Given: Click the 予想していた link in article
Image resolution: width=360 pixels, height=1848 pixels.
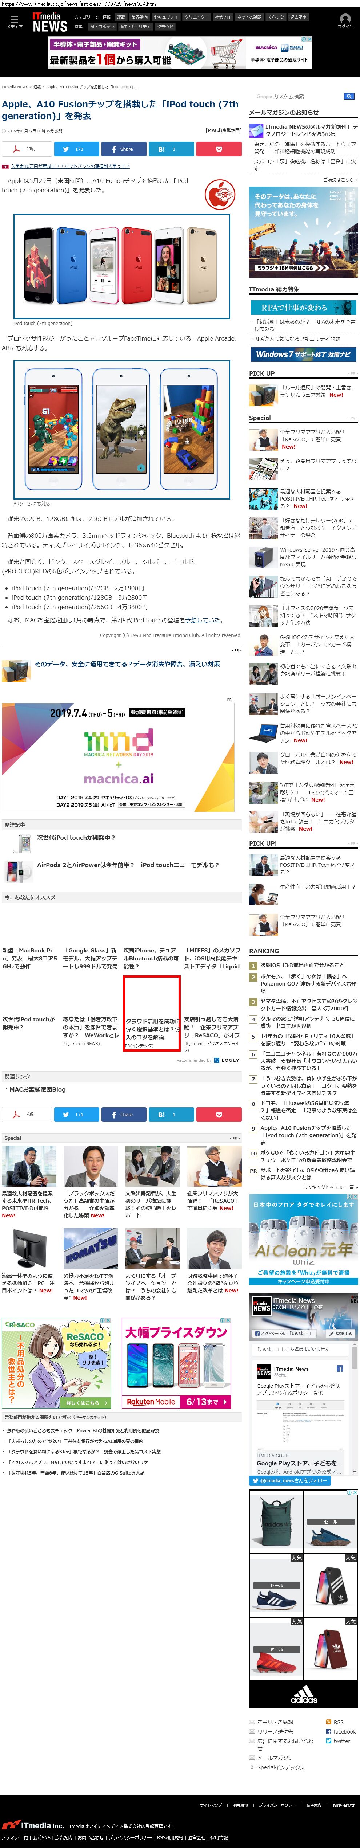Looking at the screenshot, I should 203,620.
